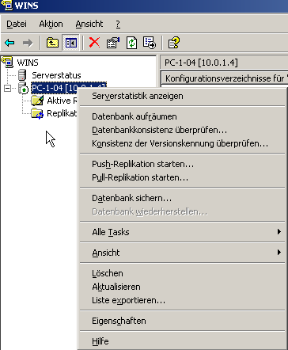Screen dimensions: 288x350
Task: Choose Hilfe in context menu
Action: (x=183, y=341)
